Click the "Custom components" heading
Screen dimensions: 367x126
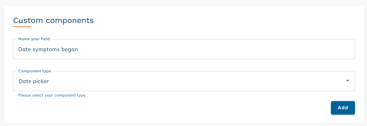coord(53,20)
